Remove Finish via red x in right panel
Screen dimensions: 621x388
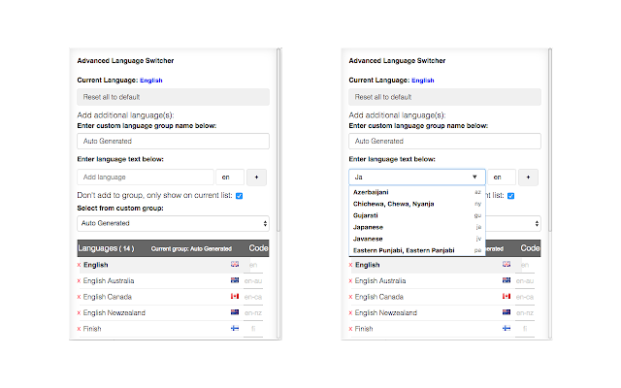pyautogui.click(x=350, y=329)
